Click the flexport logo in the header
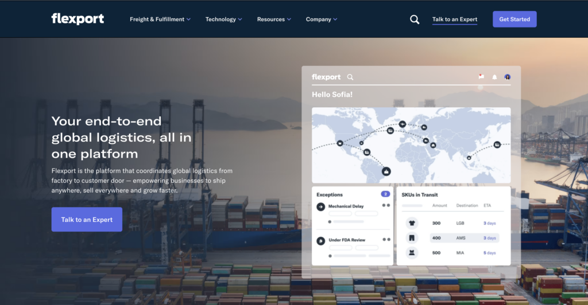 [78, 19]
